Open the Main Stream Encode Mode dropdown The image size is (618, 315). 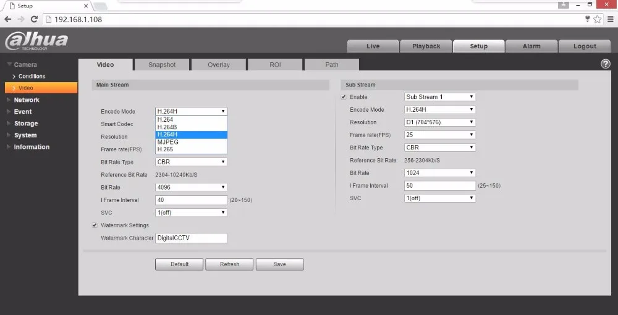click(x=191, y=111)
